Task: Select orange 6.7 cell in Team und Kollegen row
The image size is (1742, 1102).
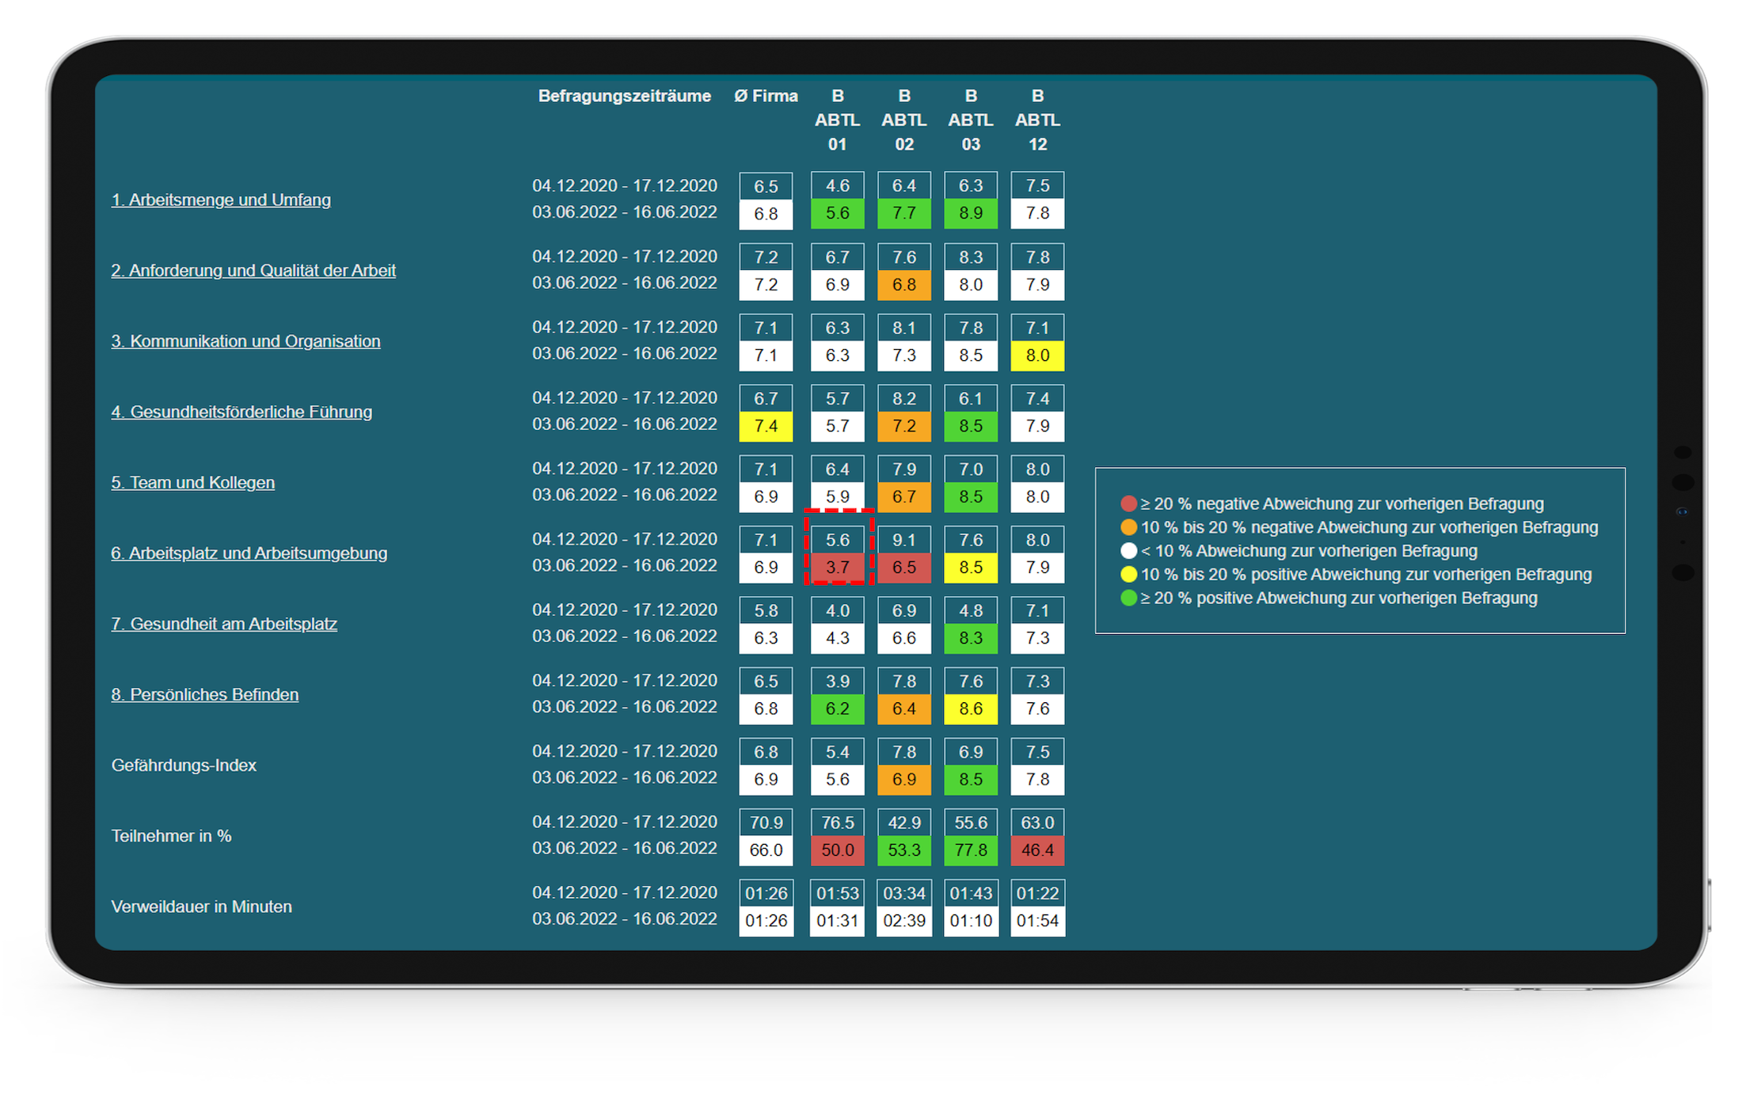Action: pos(904,497)
